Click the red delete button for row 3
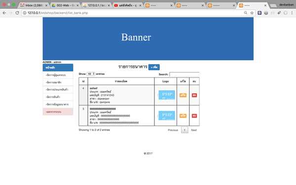 click(194, 116)
